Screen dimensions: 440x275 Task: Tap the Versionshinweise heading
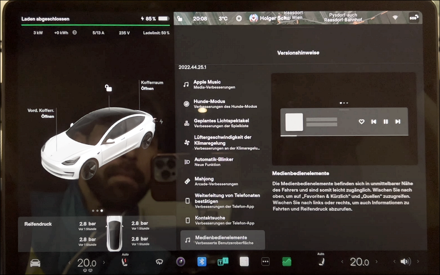[x=298, y=53]
